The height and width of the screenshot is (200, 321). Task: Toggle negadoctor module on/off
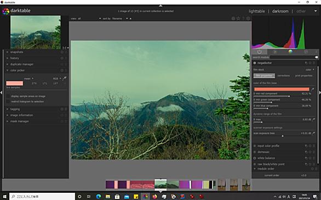tap(255, 63)
